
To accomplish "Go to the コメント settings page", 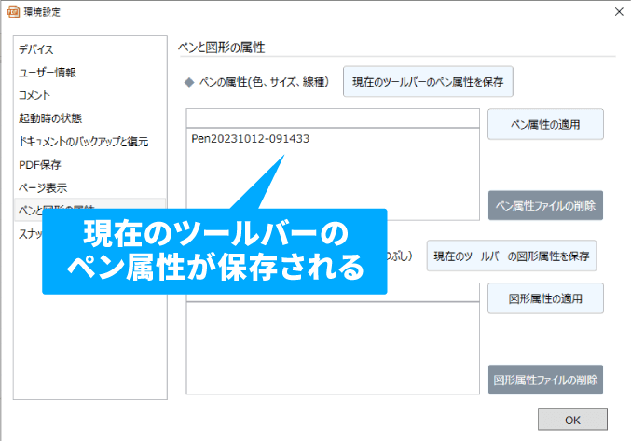I will pos(35,95).
